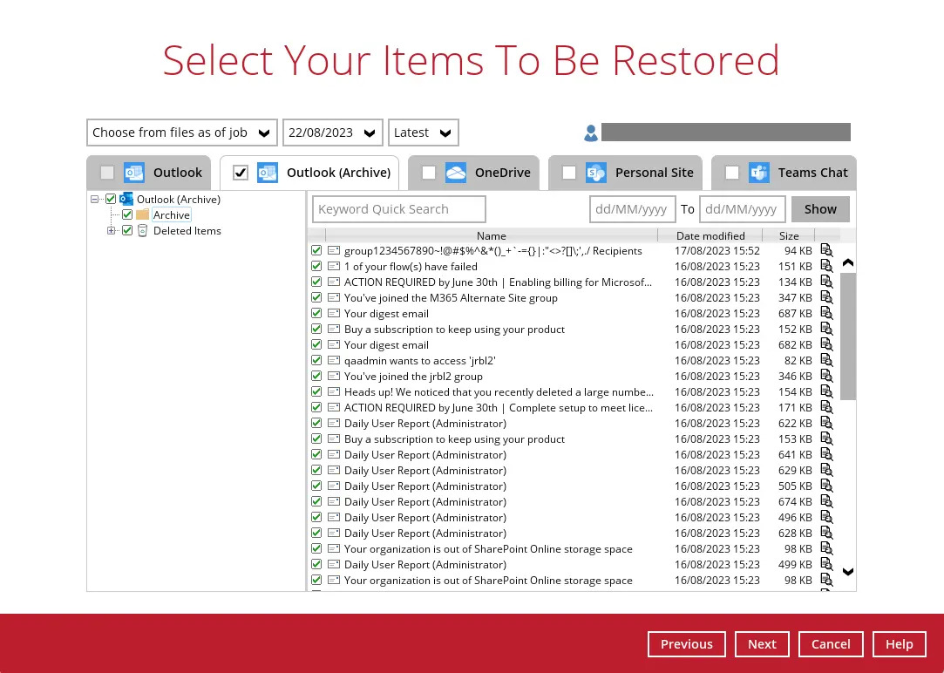Enable the Outlook tab checkbox

(x=106, y=172)
